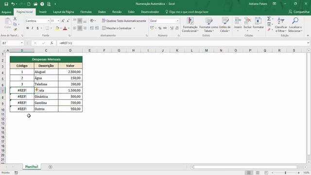
Task: Open Formatar como Tabela gallery
Action: click(x=208, y=25)
